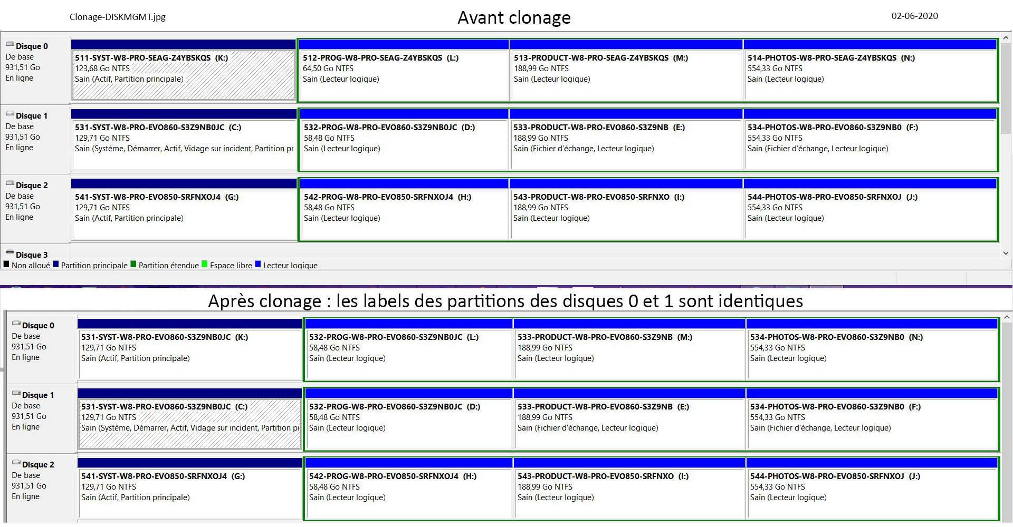The width and height of the screenshot is (1013, 527).
Task: Select partition 514-PHOTOS-W8-PRO-SEAG-Z4YBSKQS (N:)
Action: 870,70
